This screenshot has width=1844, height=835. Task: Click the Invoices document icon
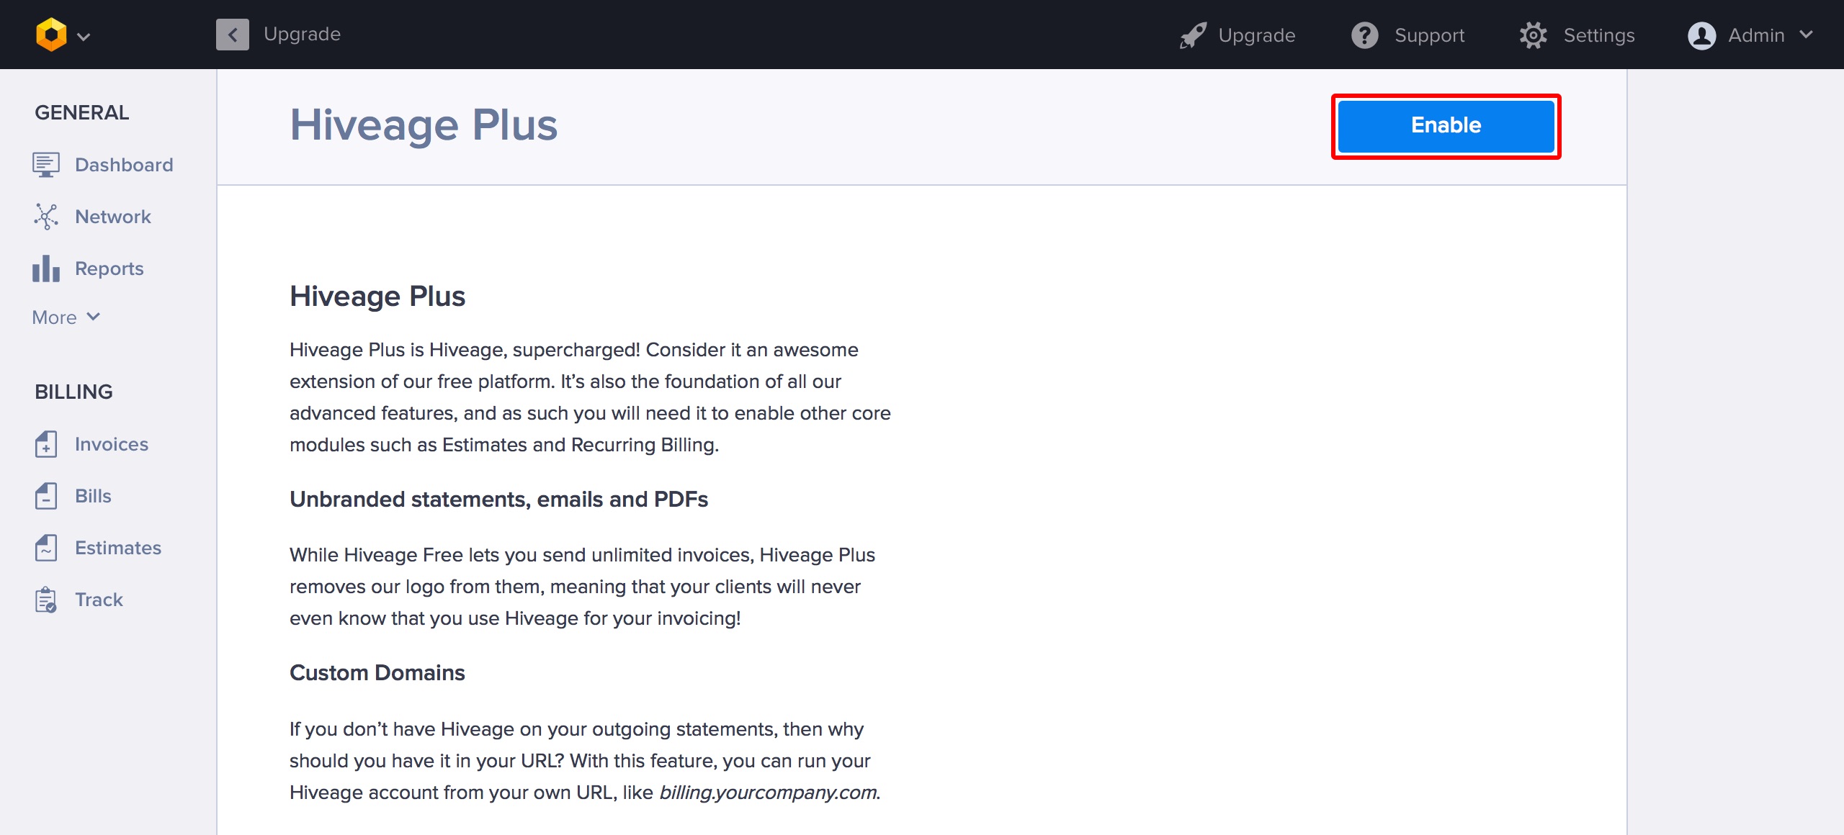click(x=46, y=444)
